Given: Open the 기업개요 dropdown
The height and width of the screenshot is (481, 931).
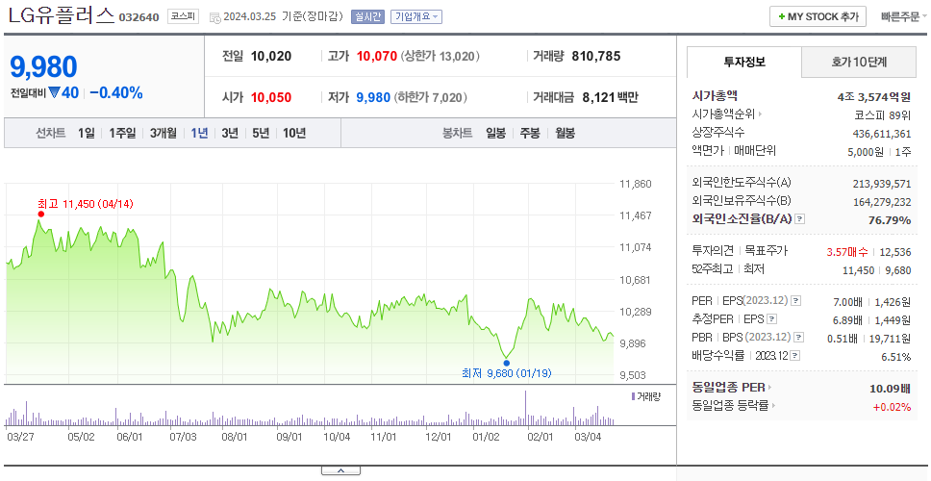Looking at the screenshot, I should [x=415, y=16].
